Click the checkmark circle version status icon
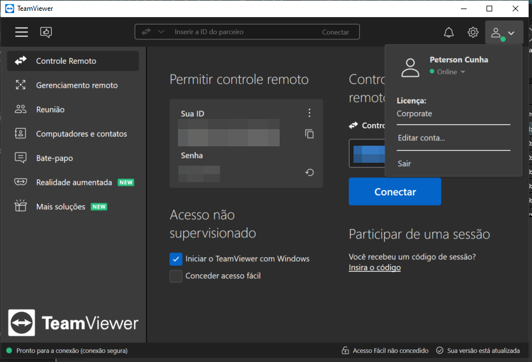This screenshot has height=362, width=532. (x=439, y=351)
